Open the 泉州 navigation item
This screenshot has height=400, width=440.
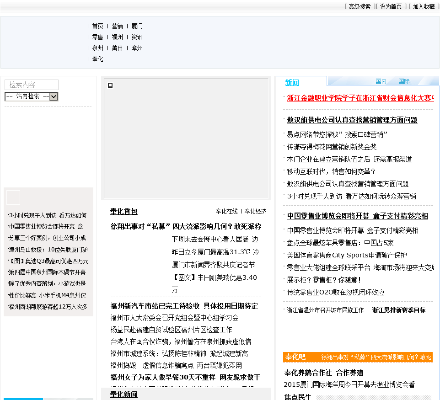[98, 48]
